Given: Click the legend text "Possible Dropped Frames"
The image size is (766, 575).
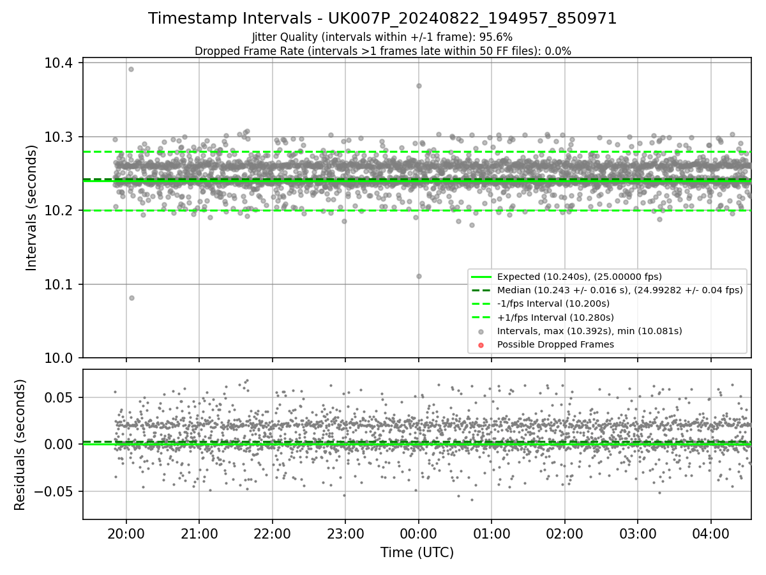Looking at the screenshot, I should (x=555, y=345).
